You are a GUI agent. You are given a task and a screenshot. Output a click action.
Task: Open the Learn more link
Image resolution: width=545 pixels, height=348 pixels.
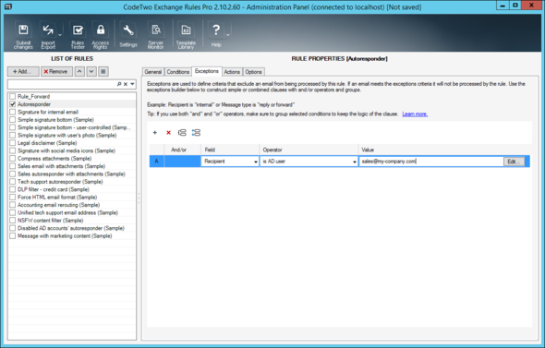click(415, 114)
